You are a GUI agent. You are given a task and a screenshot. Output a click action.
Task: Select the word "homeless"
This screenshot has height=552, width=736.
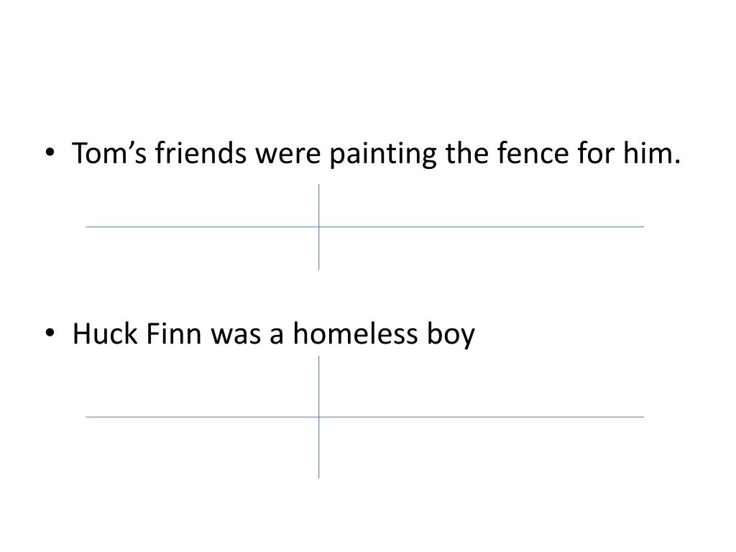[355, 333]
